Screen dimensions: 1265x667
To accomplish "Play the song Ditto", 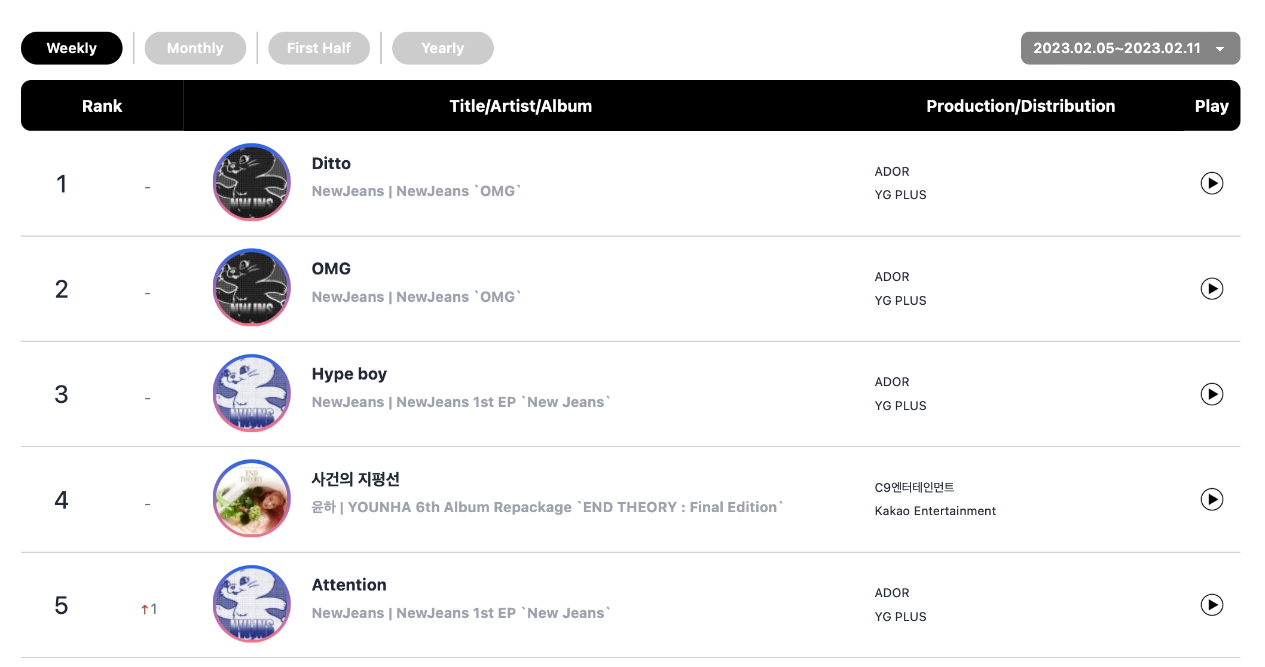I will tap(1212, 183).
